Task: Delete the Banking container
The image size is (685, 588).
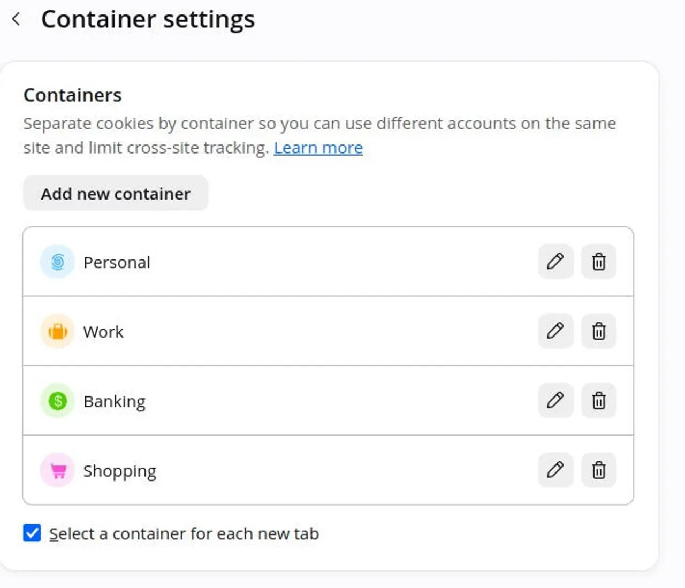Action: [599, 401]
